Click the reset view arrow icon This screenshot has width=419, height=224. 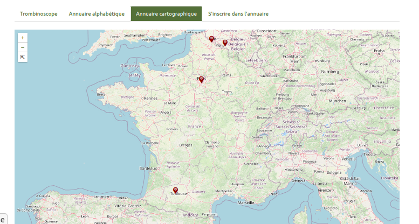(23, 57)
